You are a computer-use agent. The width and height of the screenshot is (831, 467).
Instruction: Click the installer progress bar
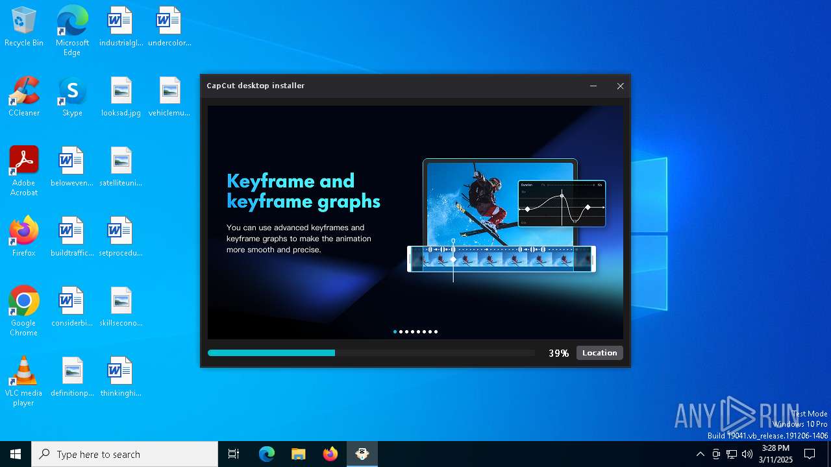tap(371, 353)
